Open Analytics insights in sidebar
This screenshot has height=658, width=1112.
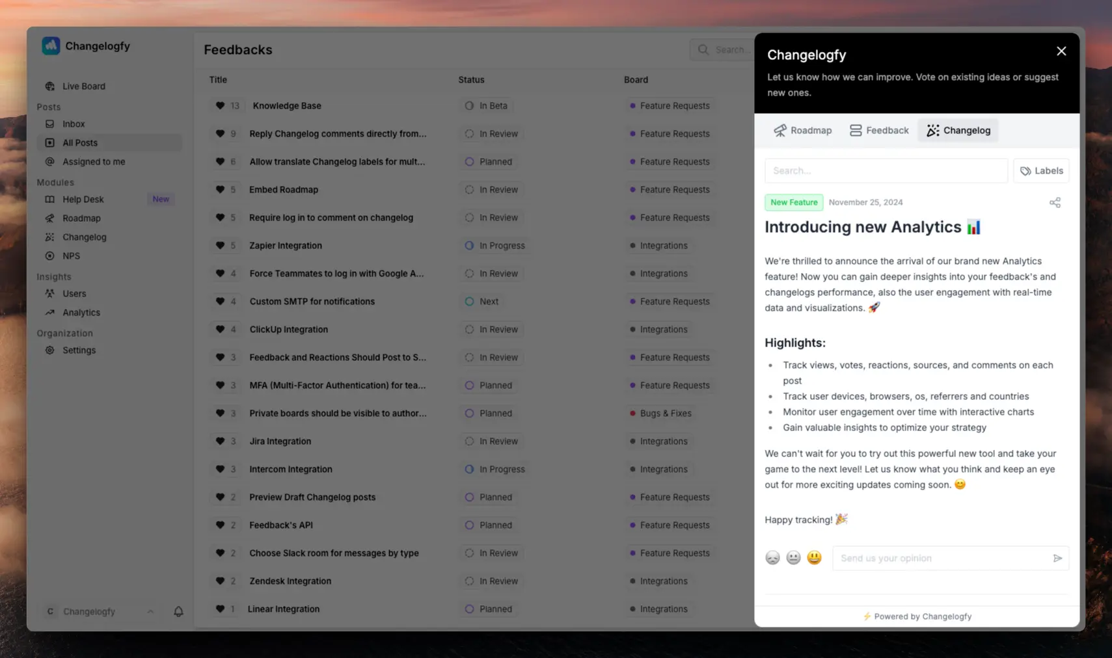click(x=81, y=312)
